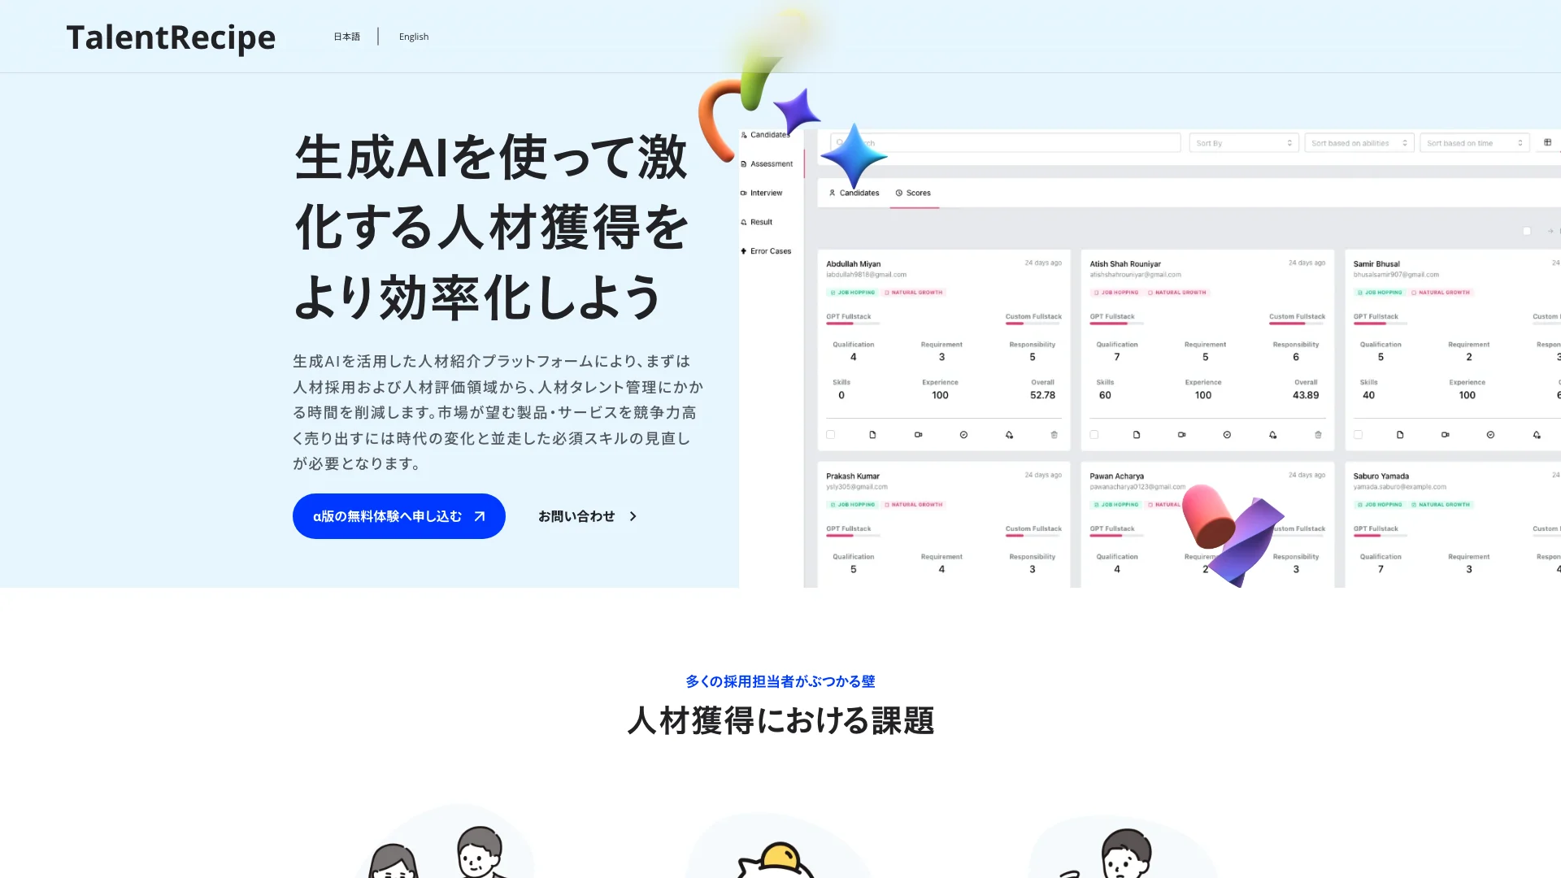The height and width of the screenshot is (878, 1561).
Task: Click the grid view toggle icon
Action: (x=1547, y=141)
